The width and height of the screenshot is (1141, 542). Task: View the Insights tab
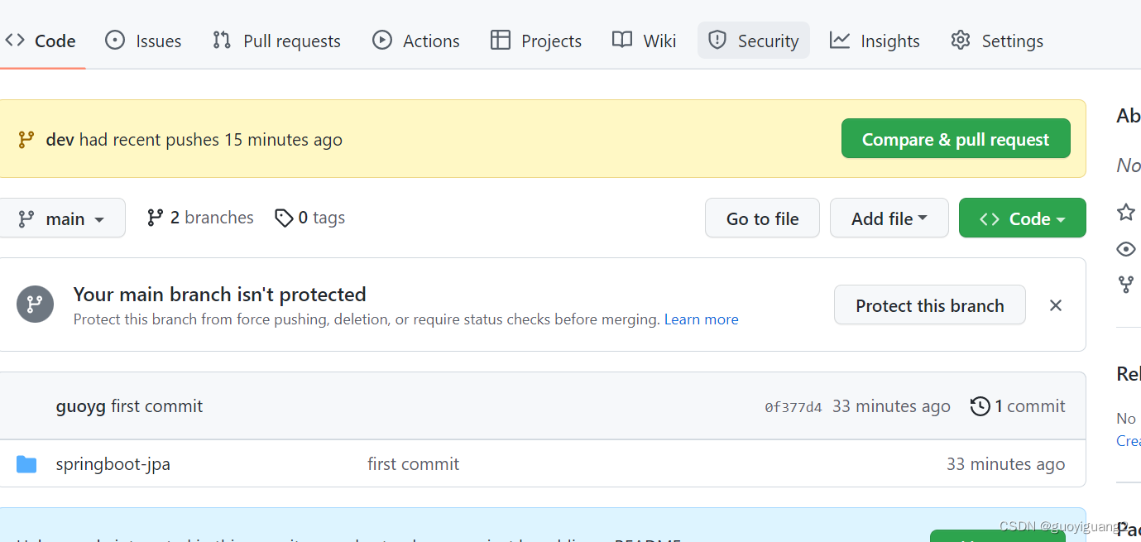[875, 41]
